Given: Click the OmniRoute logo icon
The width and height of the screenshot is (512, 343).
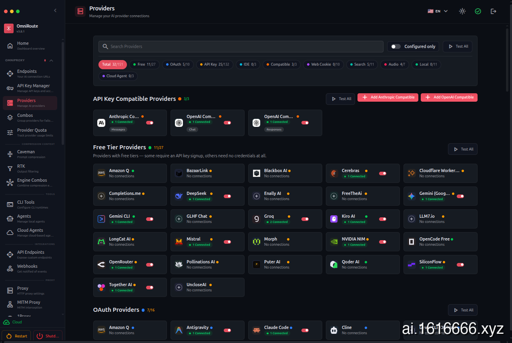Looking at the screenshot, I should coord(9,28).
